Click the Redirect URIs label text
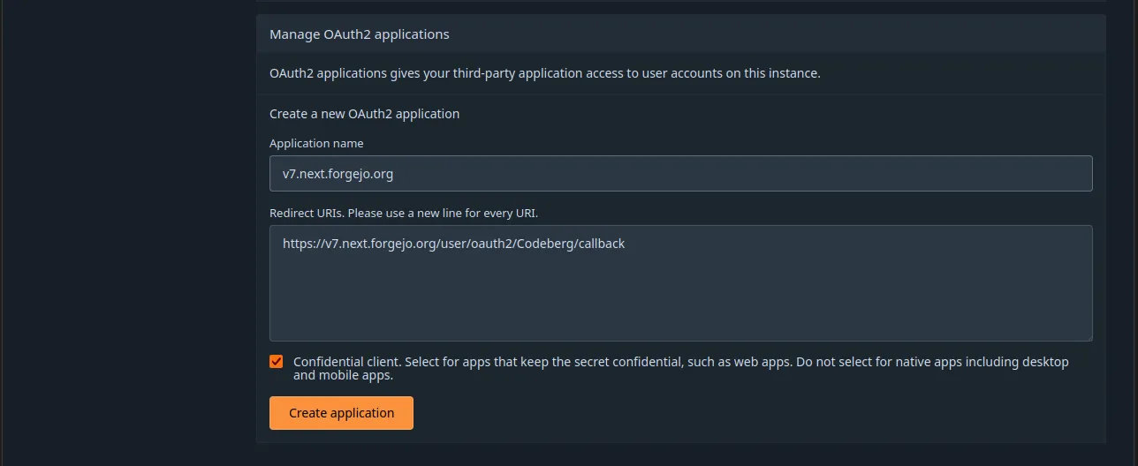Image resolution: width=1138 pixels, height=466 pixels. (404, 213)
